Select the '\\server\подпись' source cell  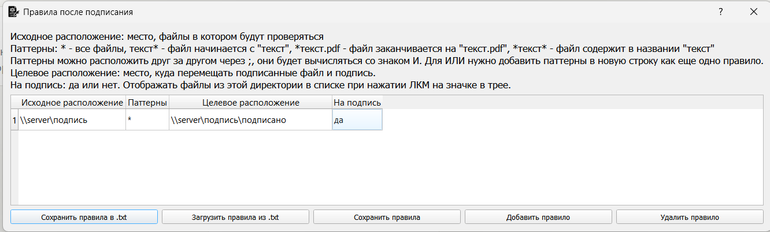click(x=72, y=120)
